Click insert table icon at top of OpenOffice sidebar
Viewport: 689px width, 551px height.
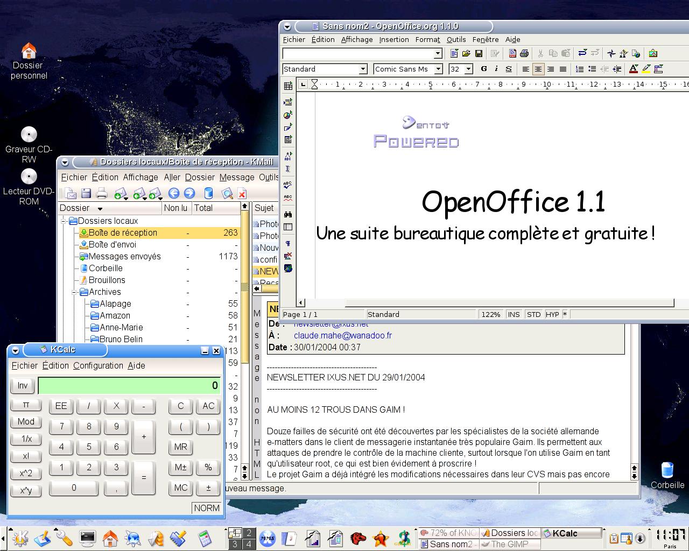click(288, 85)
